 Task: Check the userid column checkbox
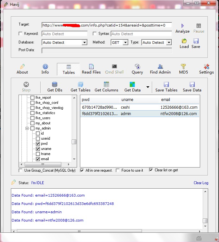coord(38,138)
